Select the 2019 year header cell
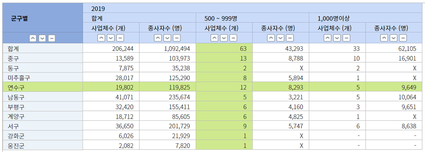Image resolution: width=425 pixels, height=152 pixels. tap(98, 9)
